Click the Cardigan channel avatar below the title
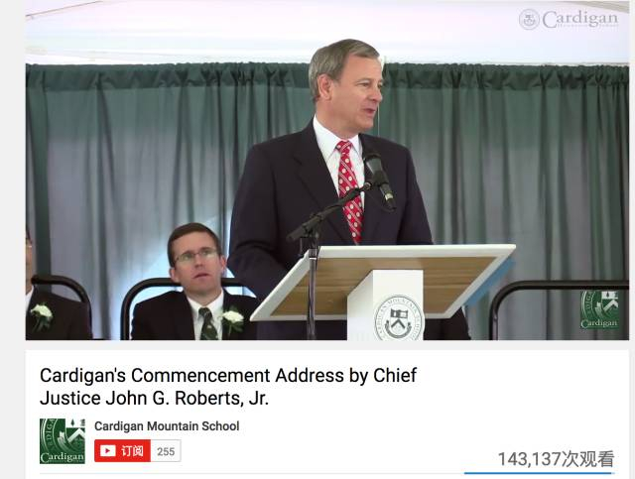The width and height of the screenshot is (635, 479). (x=63, y=441)
